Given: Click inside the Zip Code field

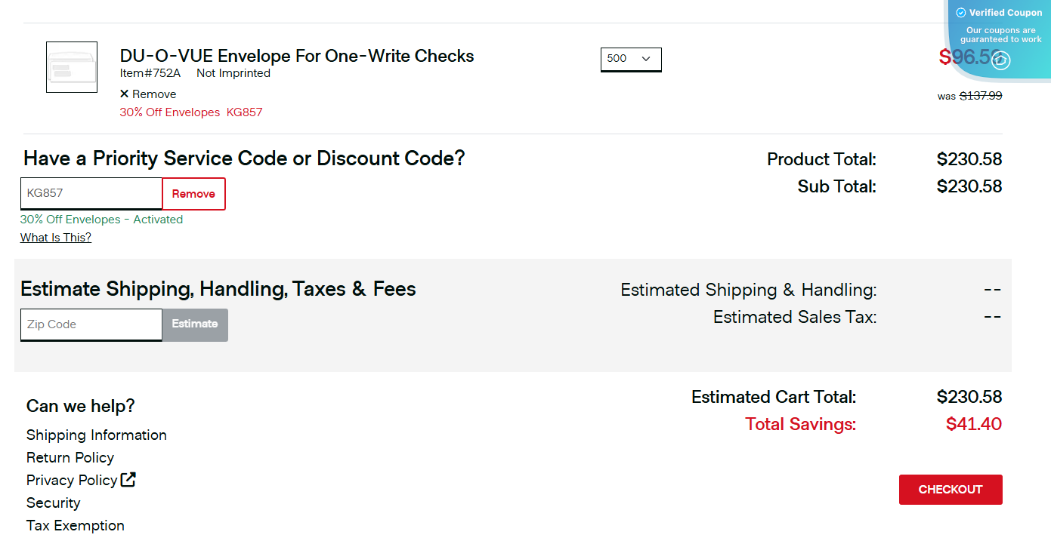Looking at the screenshot, I should click(91, 324).
